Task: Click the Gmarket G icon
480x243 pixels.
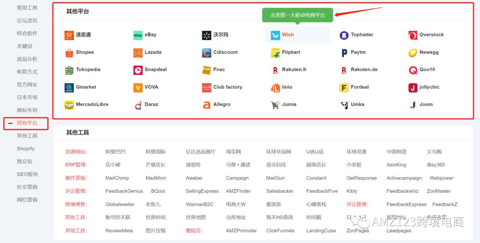Action: [x=69, y=88]
